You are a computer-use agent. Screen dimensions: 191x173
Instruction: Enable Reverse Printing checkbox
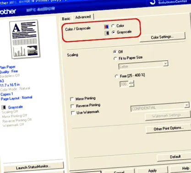(72, 106)
